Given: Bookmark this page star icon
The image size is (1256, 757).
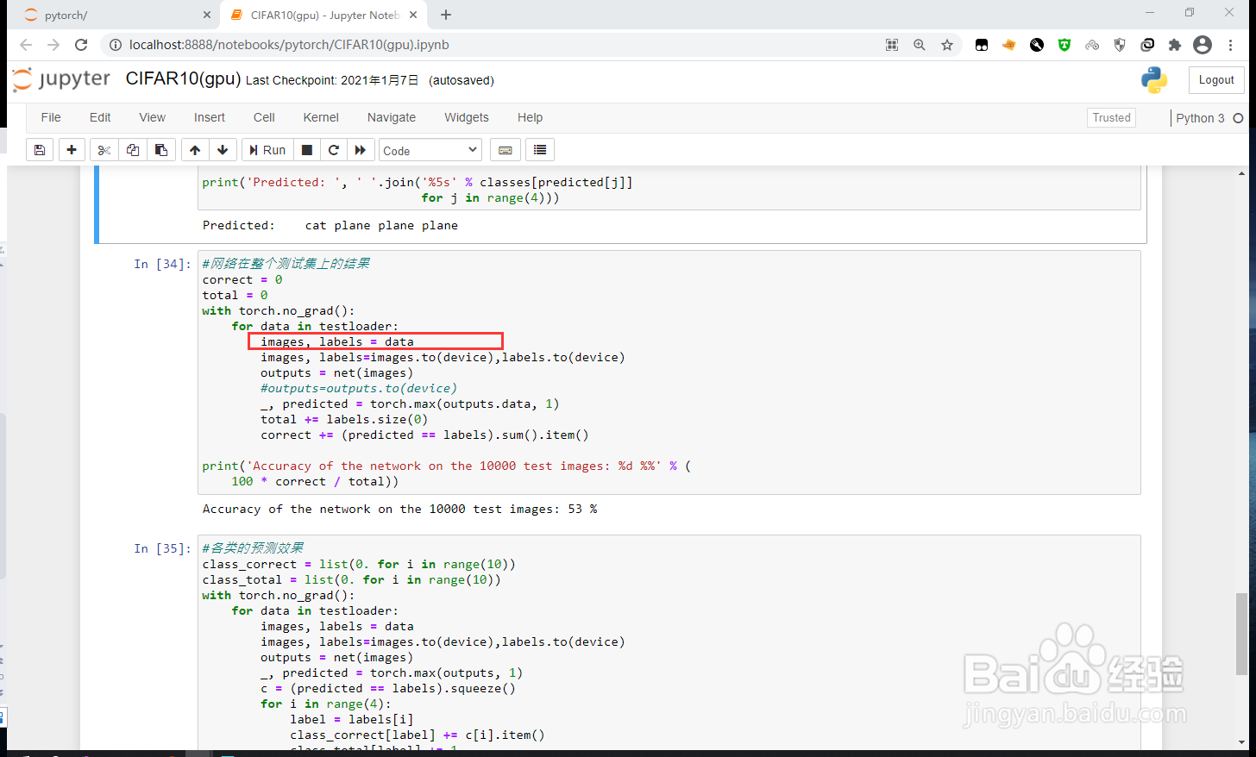Looking at the screenshot, I should pyautogui.click(x=947, y=45).
